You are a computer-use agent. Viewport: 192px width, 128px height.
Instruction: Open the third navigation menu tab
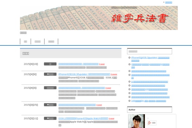click(x=51, y=41)
